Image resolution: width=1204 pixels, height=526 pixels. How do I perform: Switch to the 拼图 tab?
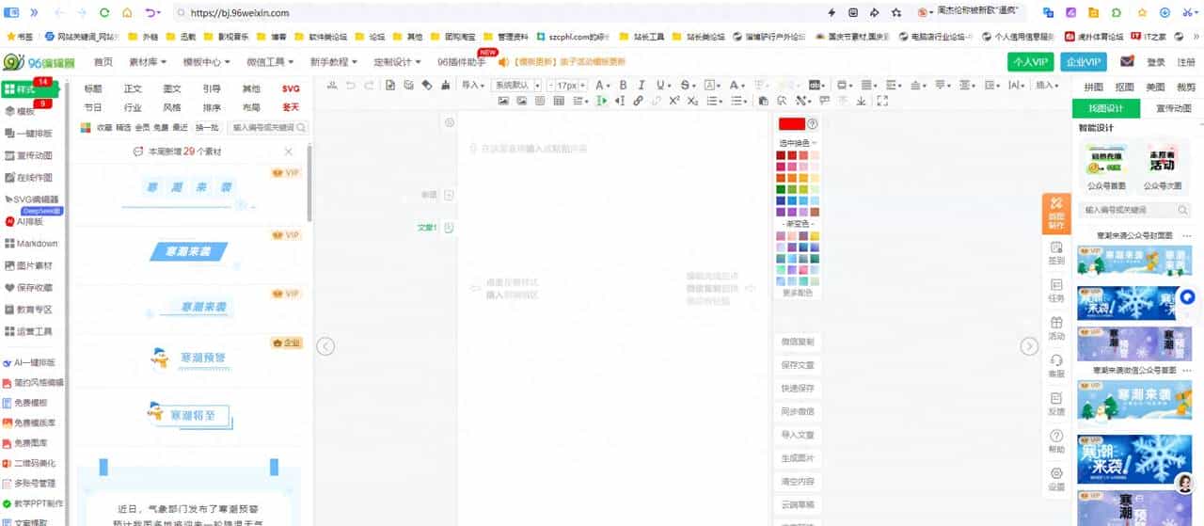pos(1093,87)
